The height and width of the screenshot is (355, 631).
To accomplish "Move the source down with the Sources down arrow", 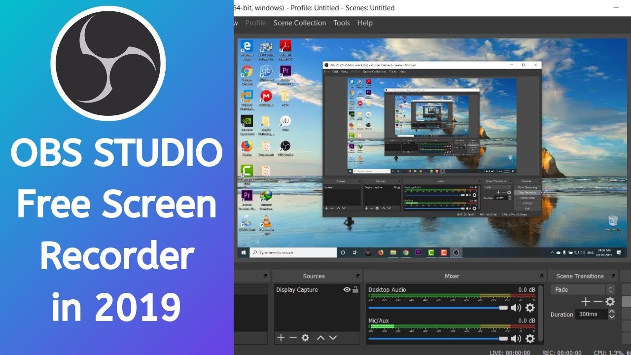I will pos(333,338).
